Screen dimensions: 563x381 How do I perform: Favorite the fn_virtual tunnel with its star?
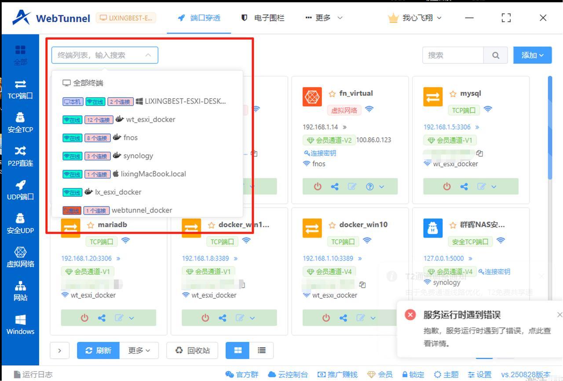click(332, 94)
